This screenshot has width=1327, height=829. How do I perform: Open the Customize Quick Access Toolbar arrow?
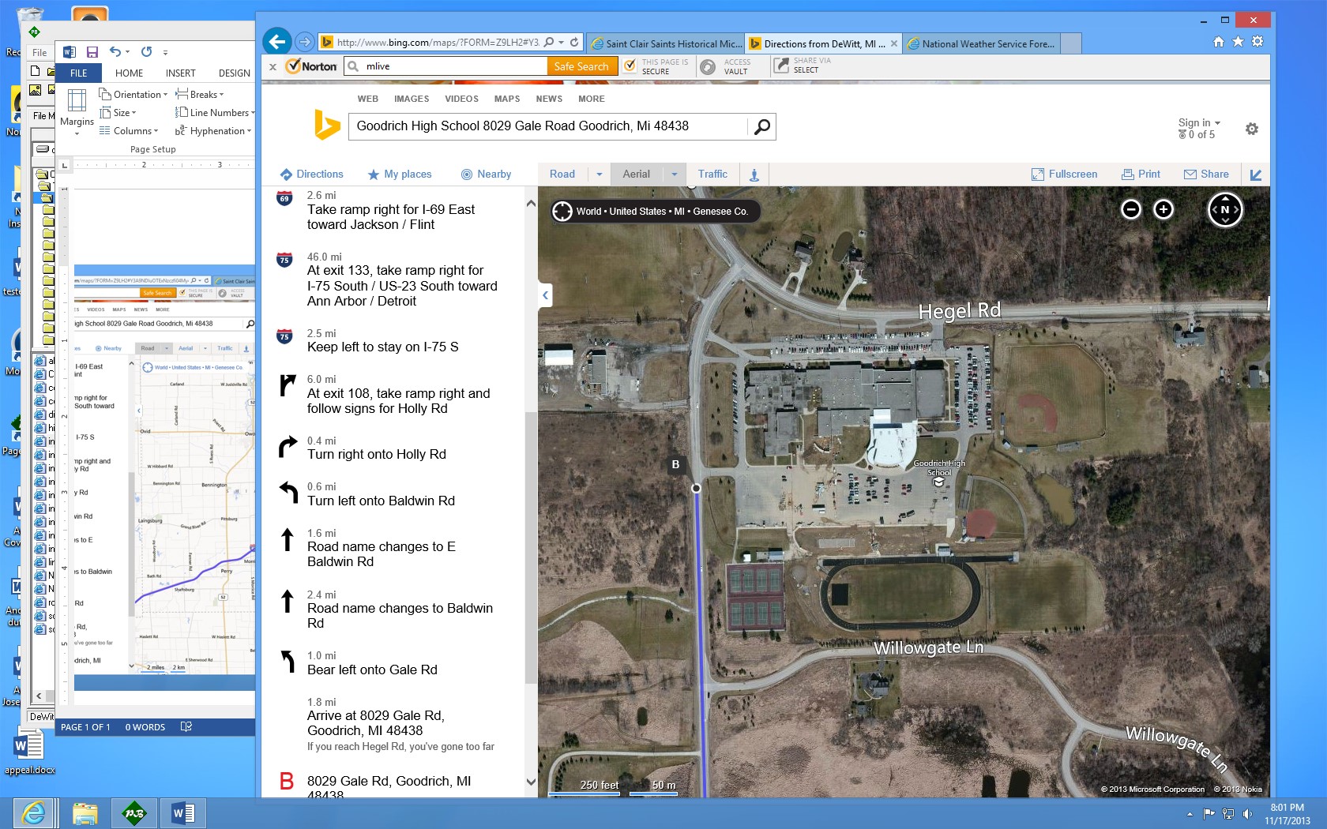(x=165, y=52)
